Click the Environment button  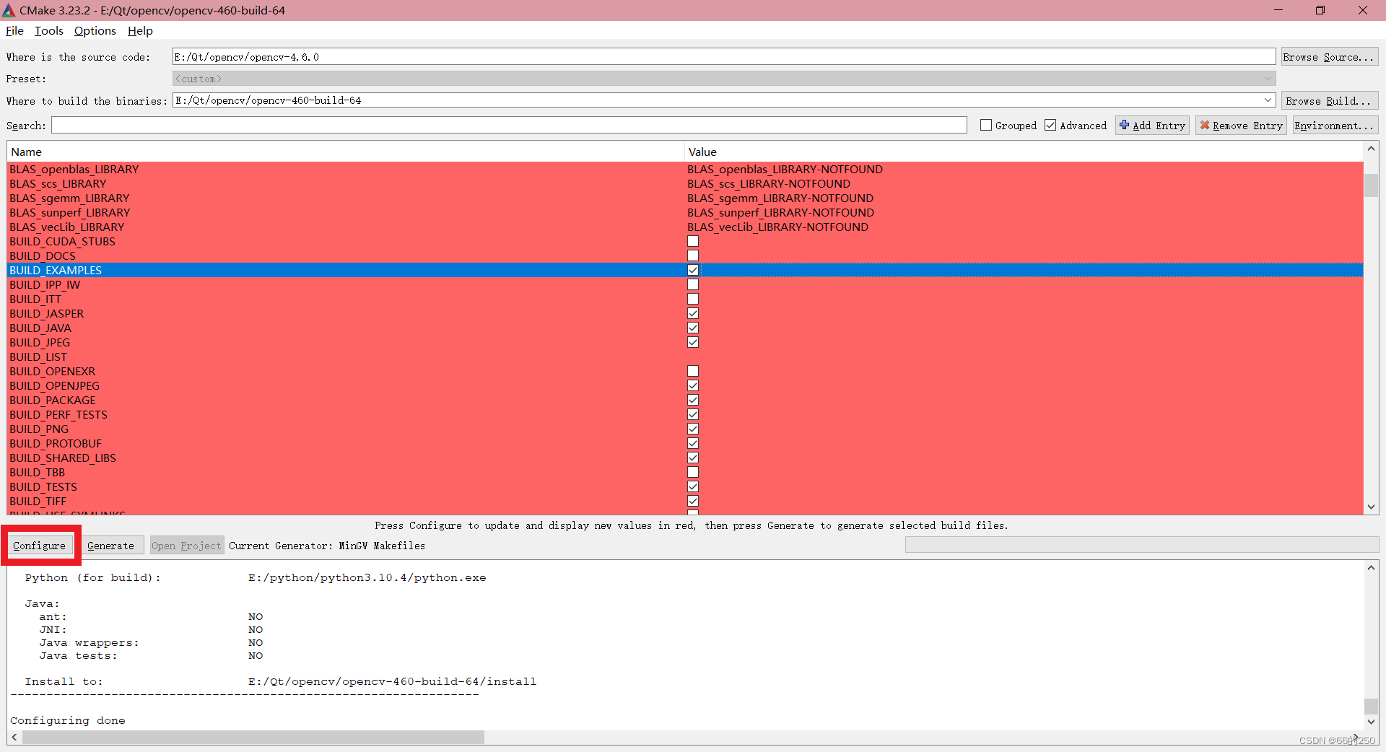[x=1335, y=126]
